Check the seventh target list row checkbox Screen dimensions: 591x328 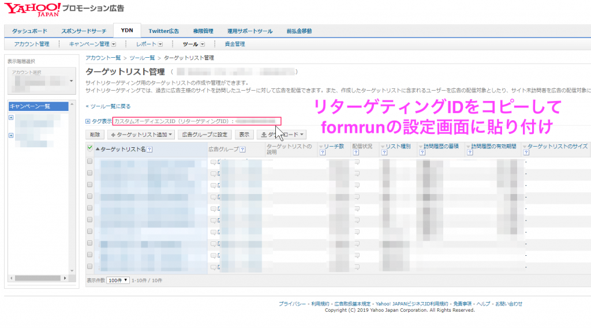(89, 231)
